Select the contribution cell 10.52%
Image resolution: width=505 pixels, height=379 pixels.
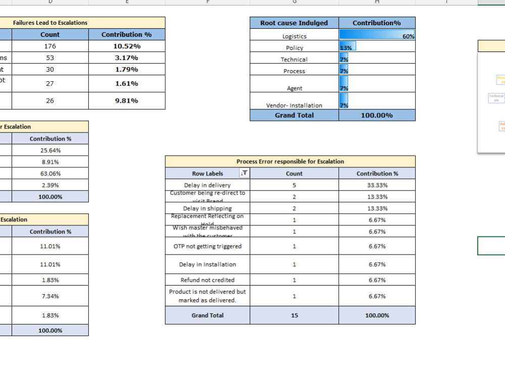127,46
